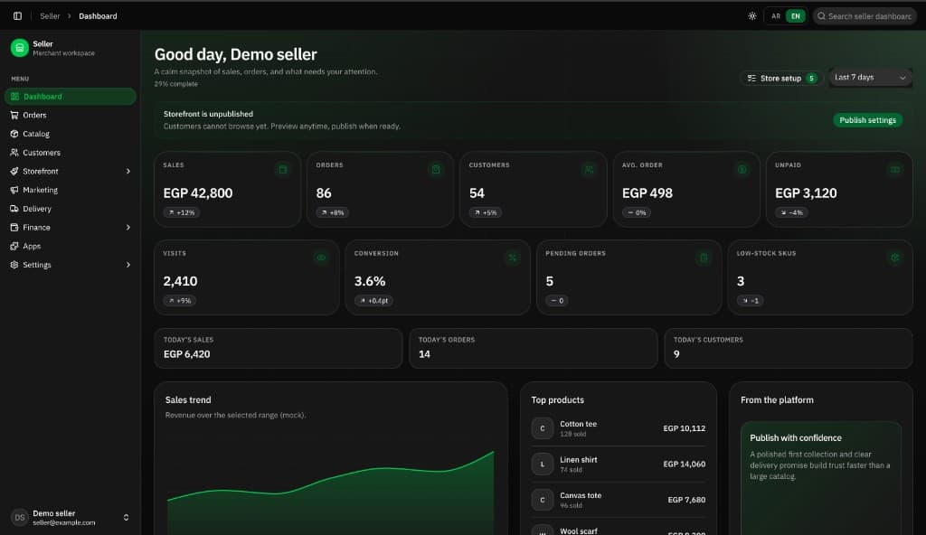This screenshot has height=535, width=926.
Task: Click the Finance wallet icon
Action: [x=14, y=228]
